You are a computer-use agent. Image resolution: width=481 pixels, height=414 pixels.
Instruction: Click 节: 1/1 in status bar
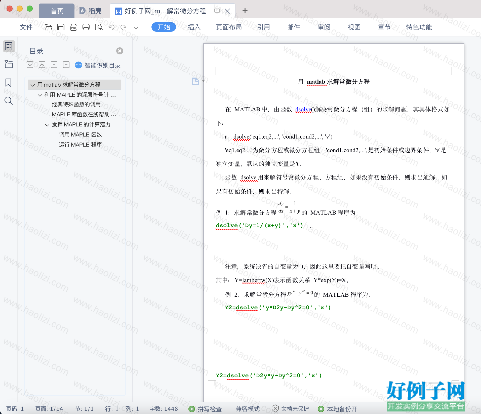[x=84, y=409]
